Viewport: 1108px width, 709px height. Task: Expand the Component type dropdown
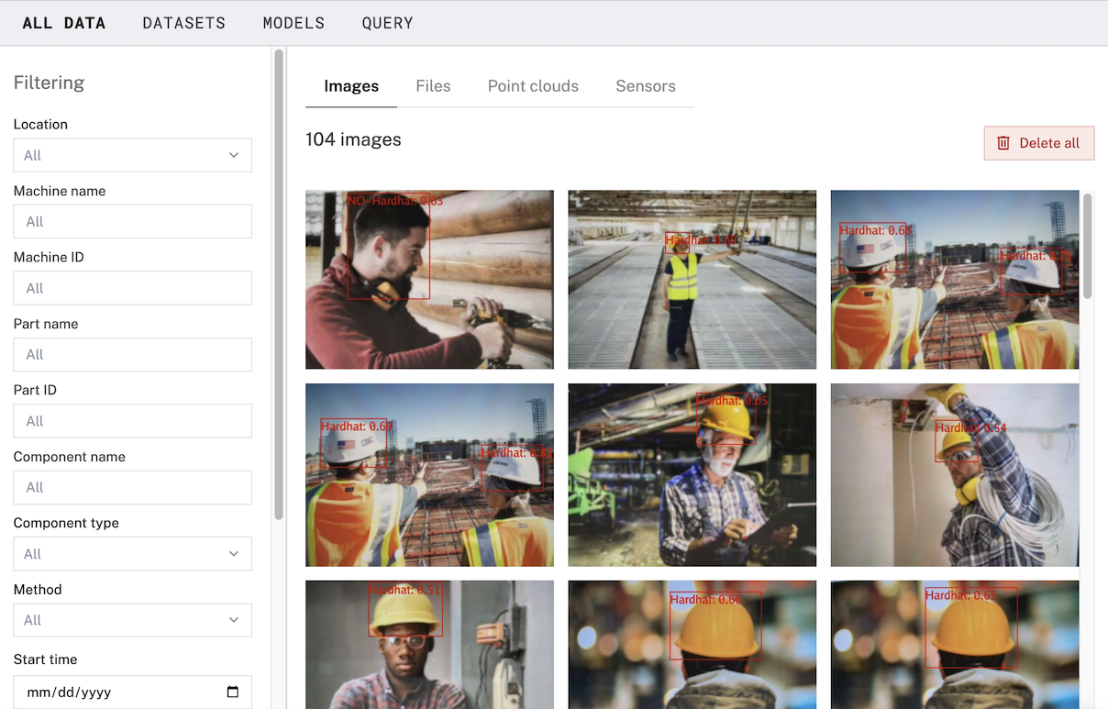(132, 554)
